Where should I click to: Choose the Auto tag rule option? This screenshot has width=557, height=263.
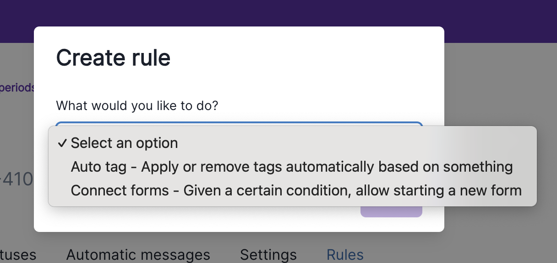pos(291,167)
